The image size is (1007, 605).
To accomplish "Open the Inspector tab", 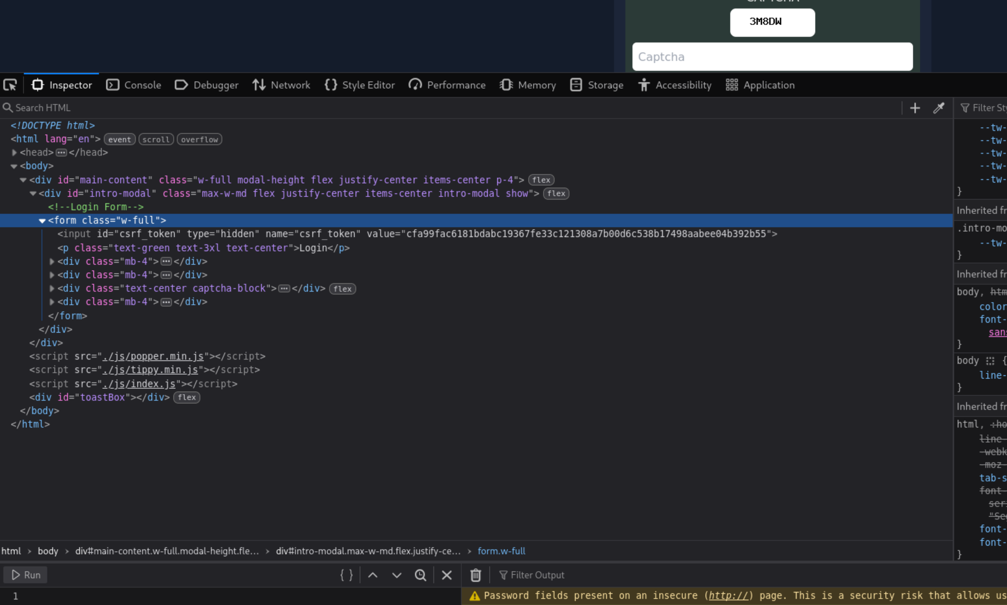I will click(x=61, y=85).
